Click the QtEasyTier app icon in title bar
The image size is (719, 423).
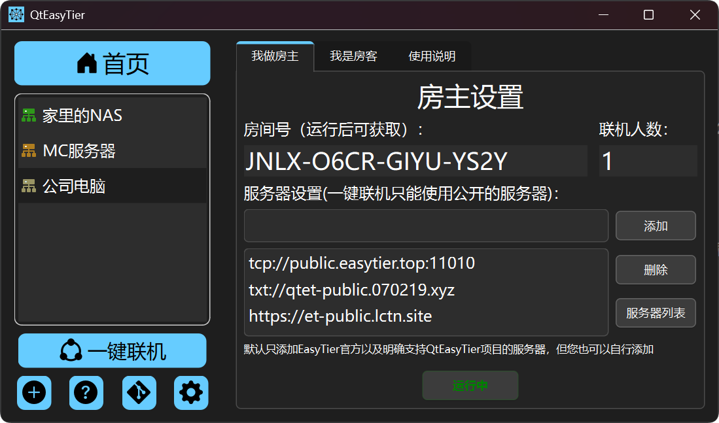pos(16,14)
